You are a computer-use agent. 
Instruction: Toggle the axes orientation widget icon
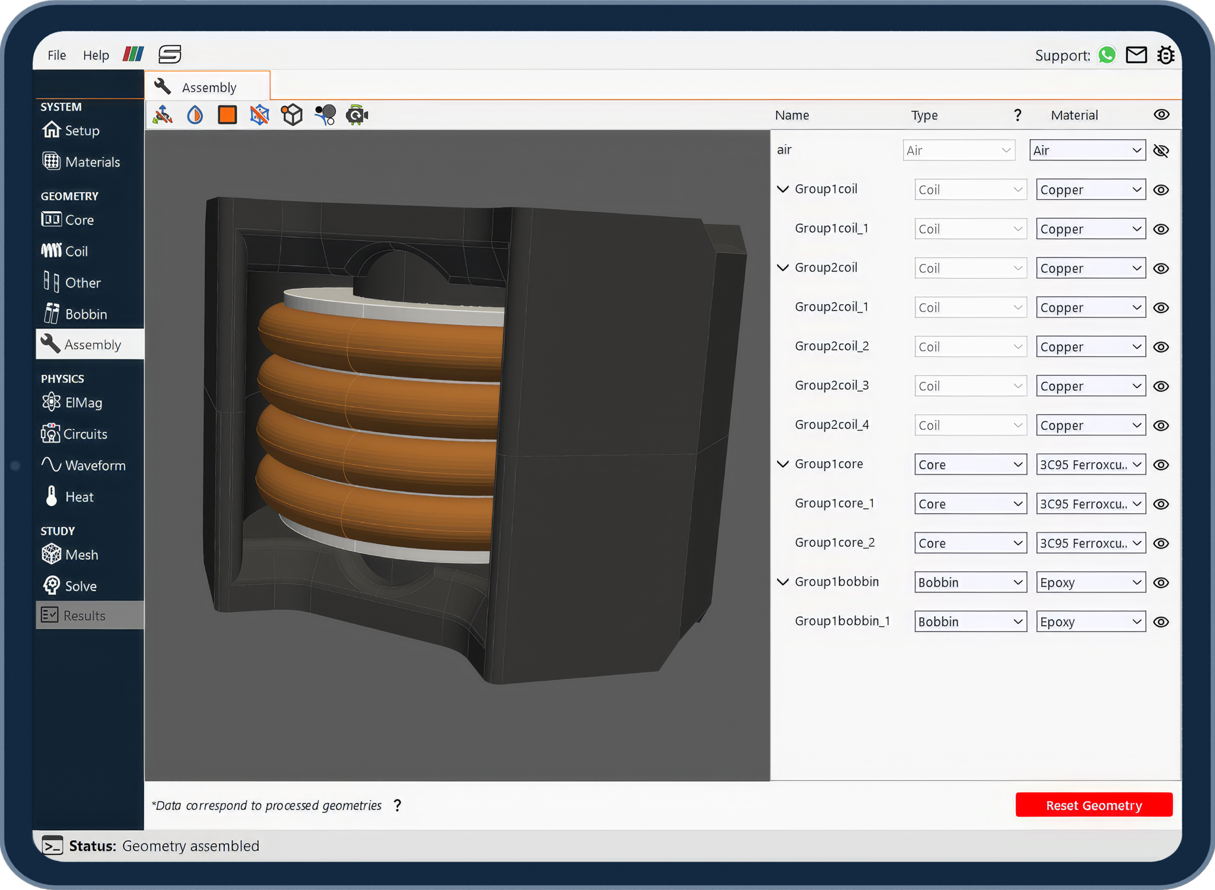[163, 114]
